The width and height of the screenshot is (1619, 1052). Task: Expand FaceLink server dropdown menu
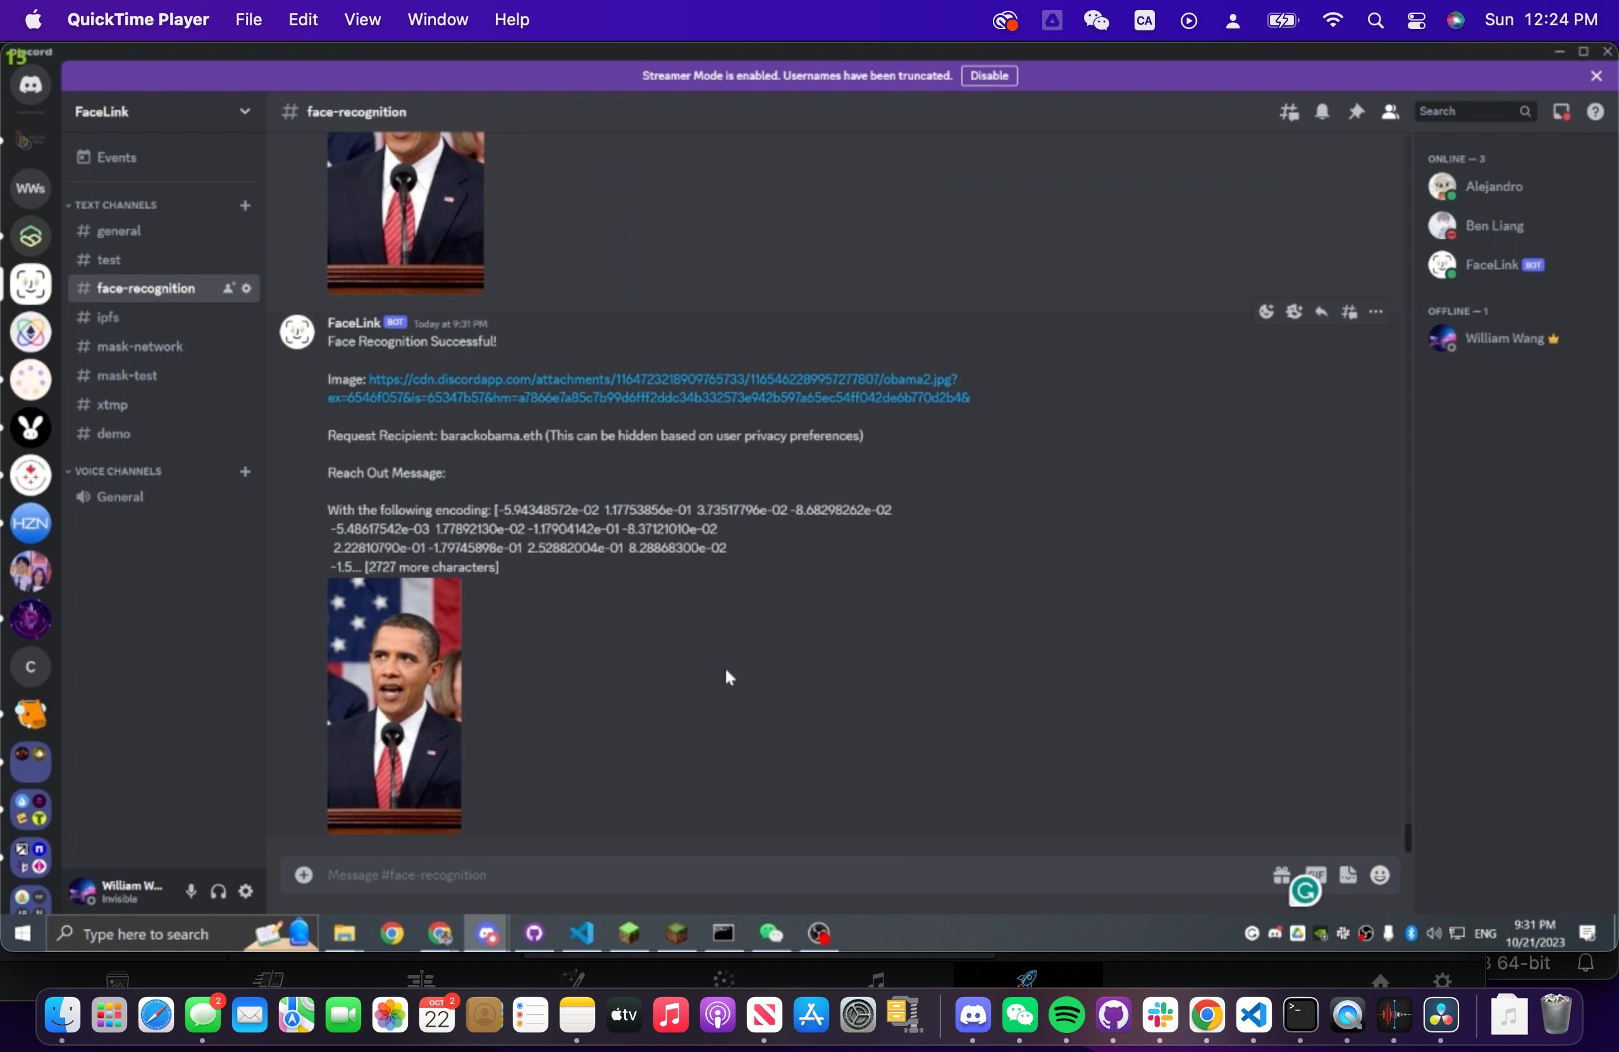pyautogui.click(x=244, y=111)
